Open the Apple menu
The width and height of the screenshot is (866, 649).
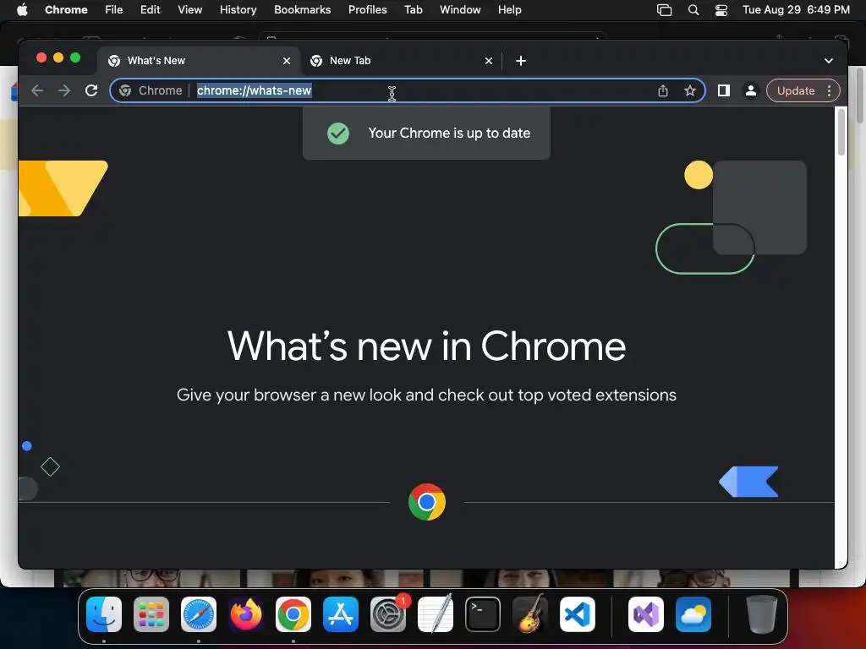click(22, 10)
